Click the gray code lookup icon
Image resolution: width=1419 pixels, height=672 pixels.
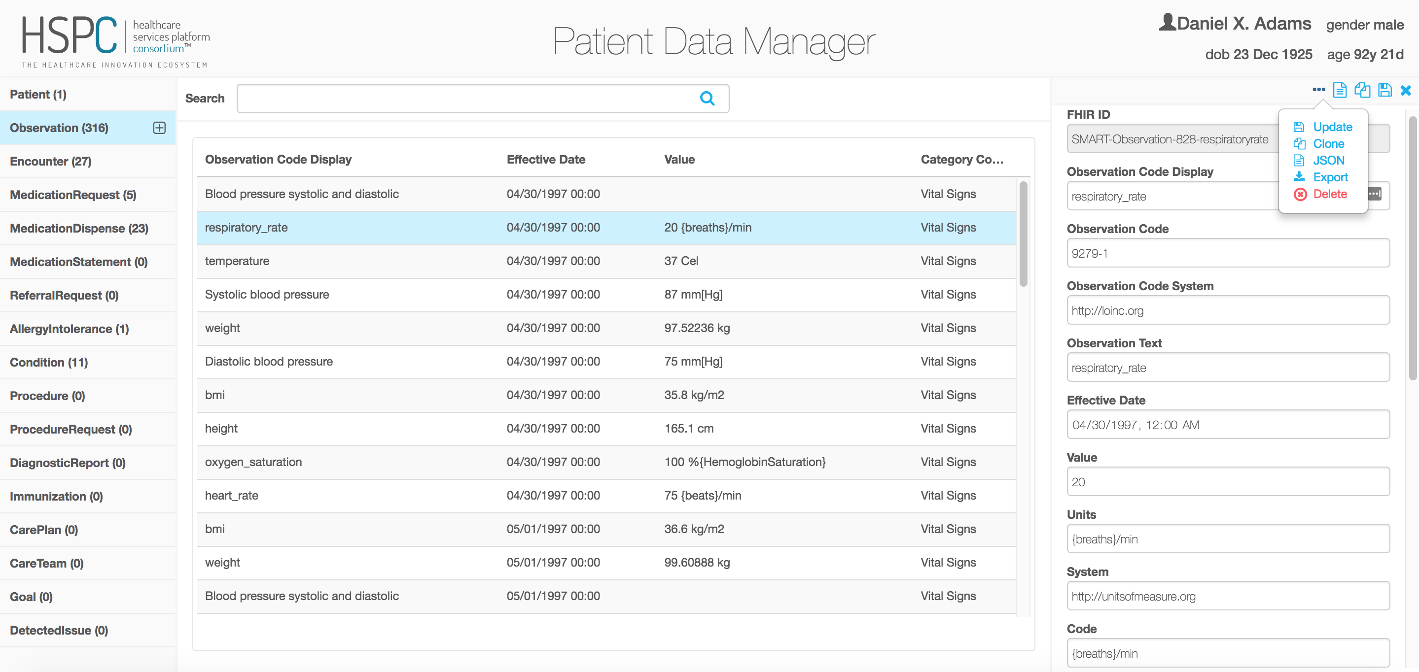click(x=1376, y=194)
